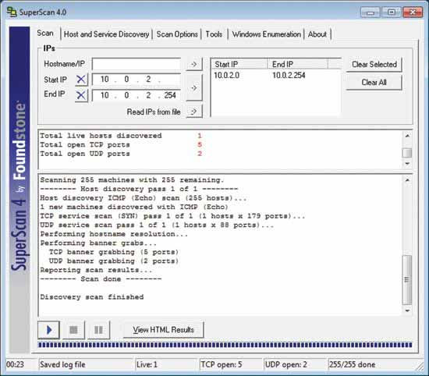Click the Hostname/IP input field

pos(136,64)
